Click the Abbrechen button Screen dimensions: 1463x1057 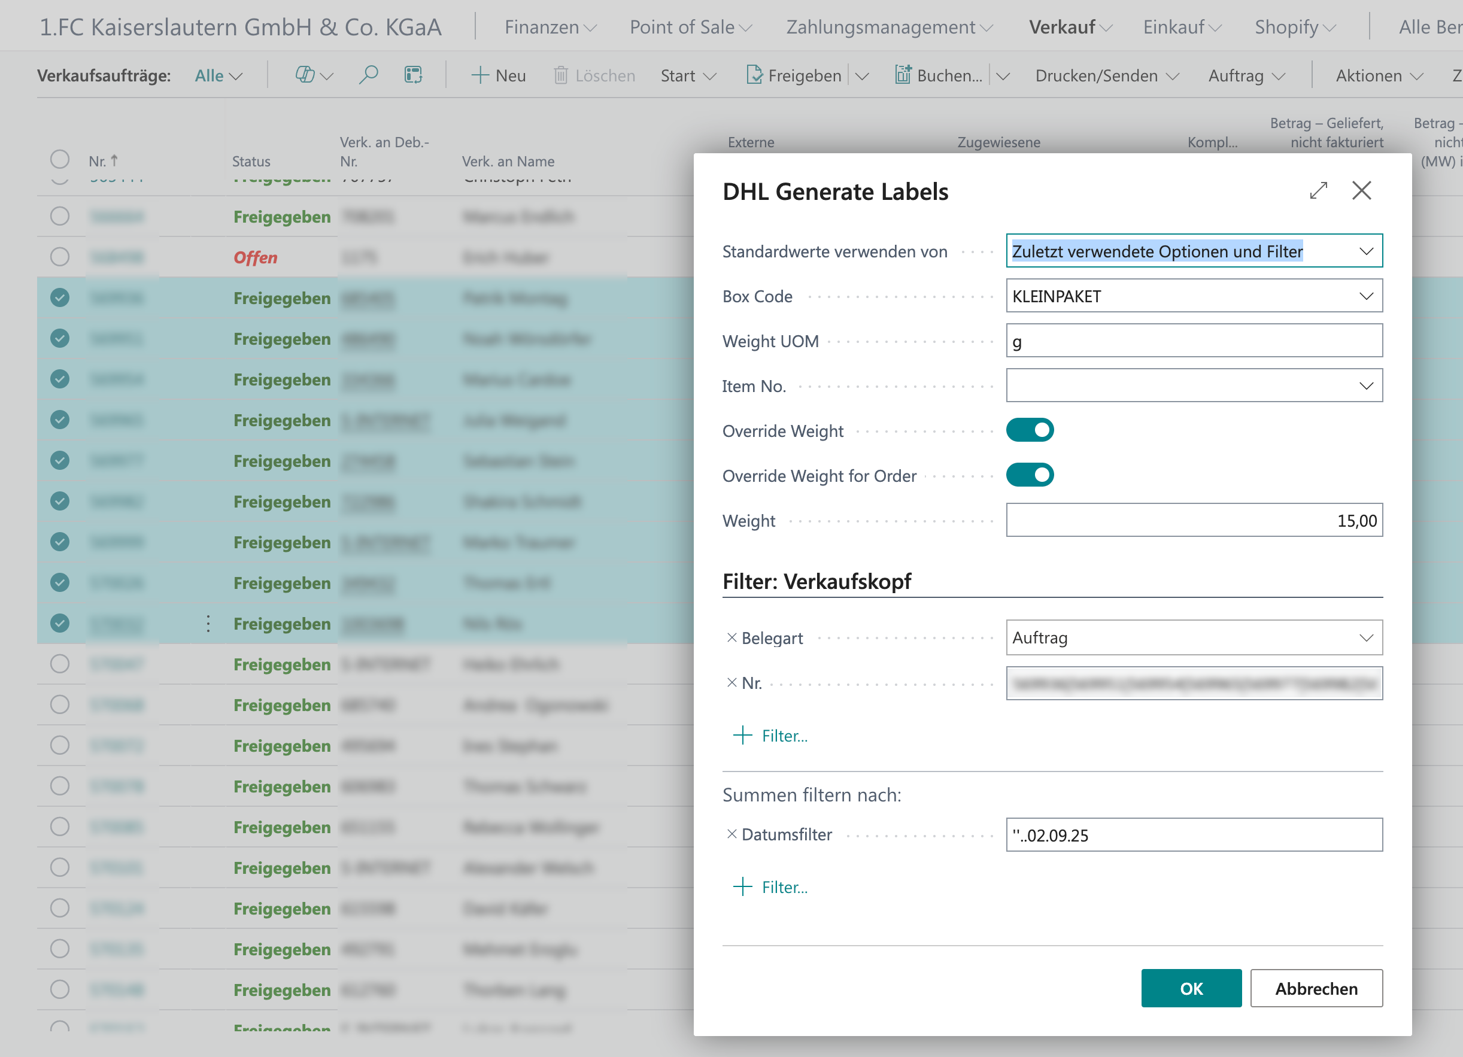tap(1316, 988)
